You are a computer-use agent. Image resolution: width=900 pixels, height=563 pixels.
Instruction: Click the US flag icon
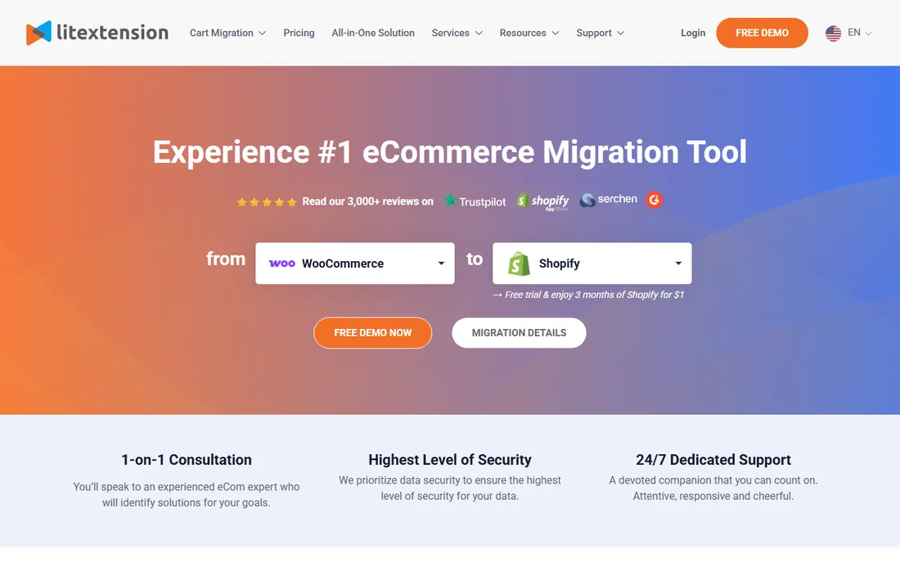834,34
